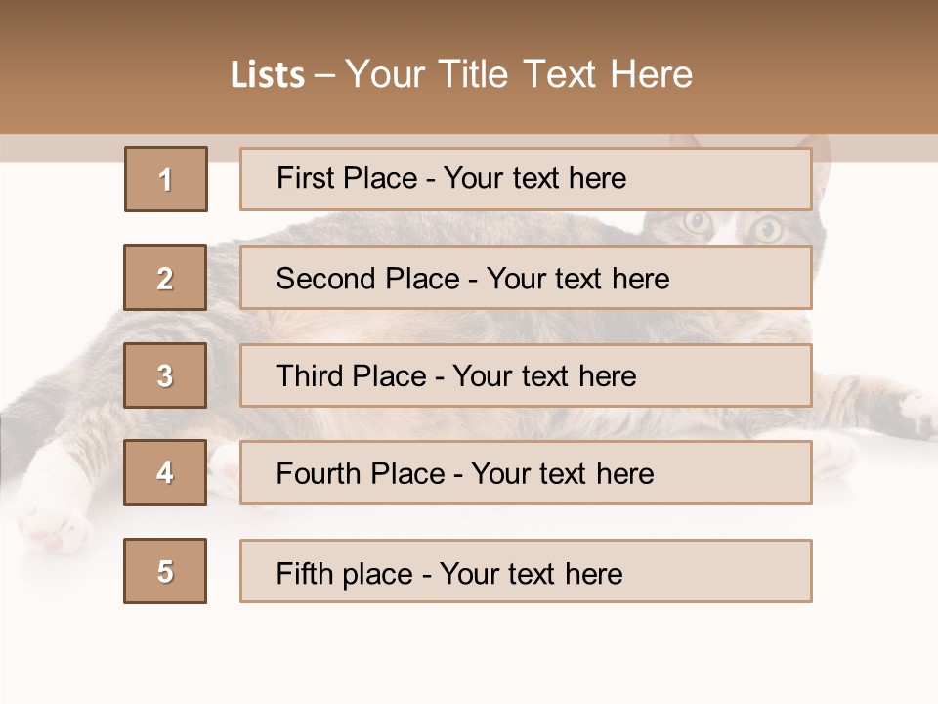The height and width of the screenshot is (704, 938).
Task: Select the 'Your Title Text Here' heading
Action: (x=519, y=74)
